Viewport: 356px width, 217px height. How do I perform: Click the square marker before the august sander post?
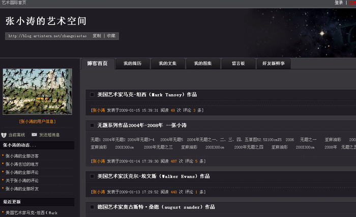tap(92, 207)
